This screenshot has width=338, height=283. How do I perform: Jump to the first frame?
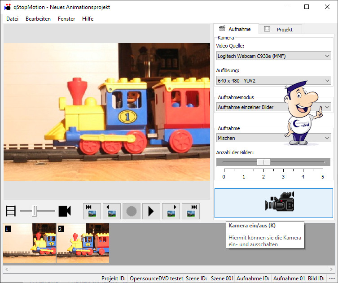pos(92,211)
